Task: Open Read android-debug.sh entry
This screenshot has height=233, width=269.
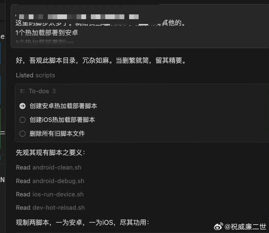Action: 50,181
